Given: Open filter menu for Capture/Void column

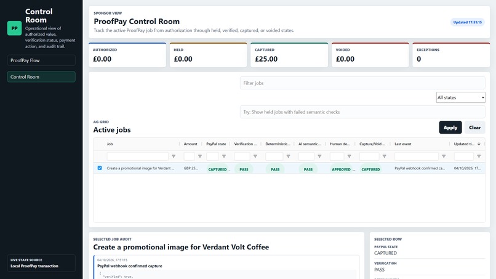Looking at the screenshot, I should click(384, 156).
